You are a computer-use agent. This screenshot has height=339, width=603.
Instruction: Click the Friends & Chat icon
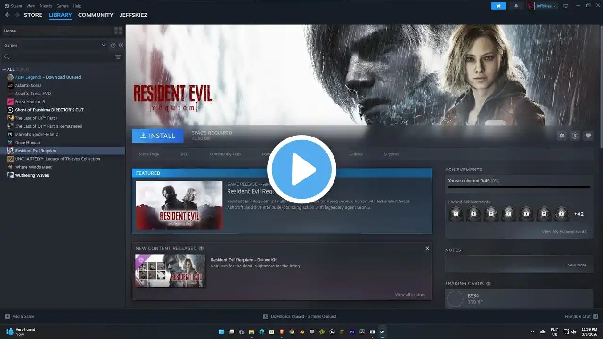595,316
